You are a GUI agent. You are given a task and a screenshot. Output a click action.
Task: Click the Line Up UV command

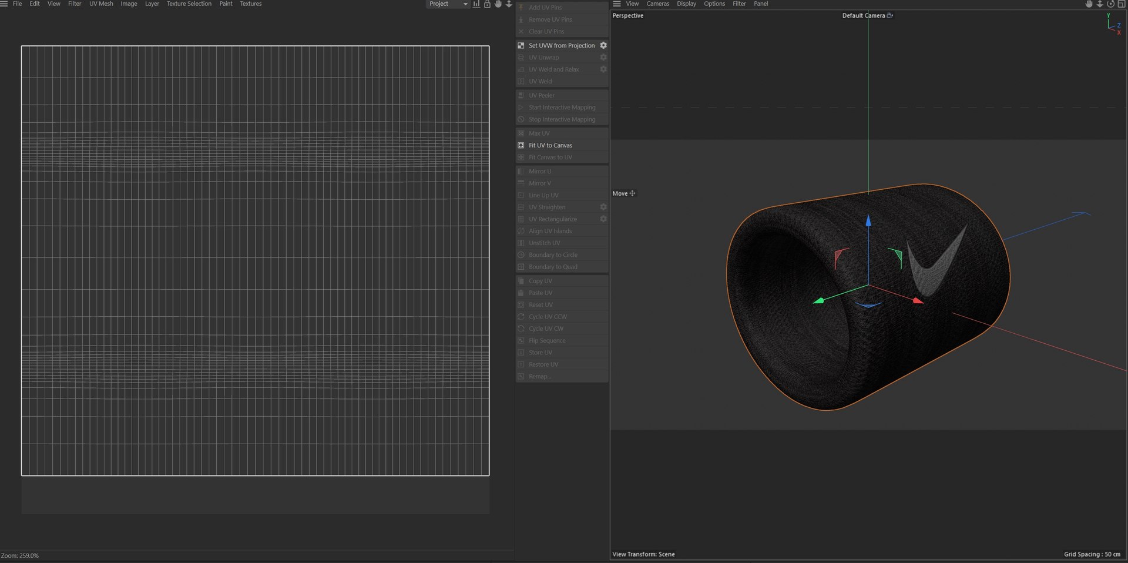562,195
